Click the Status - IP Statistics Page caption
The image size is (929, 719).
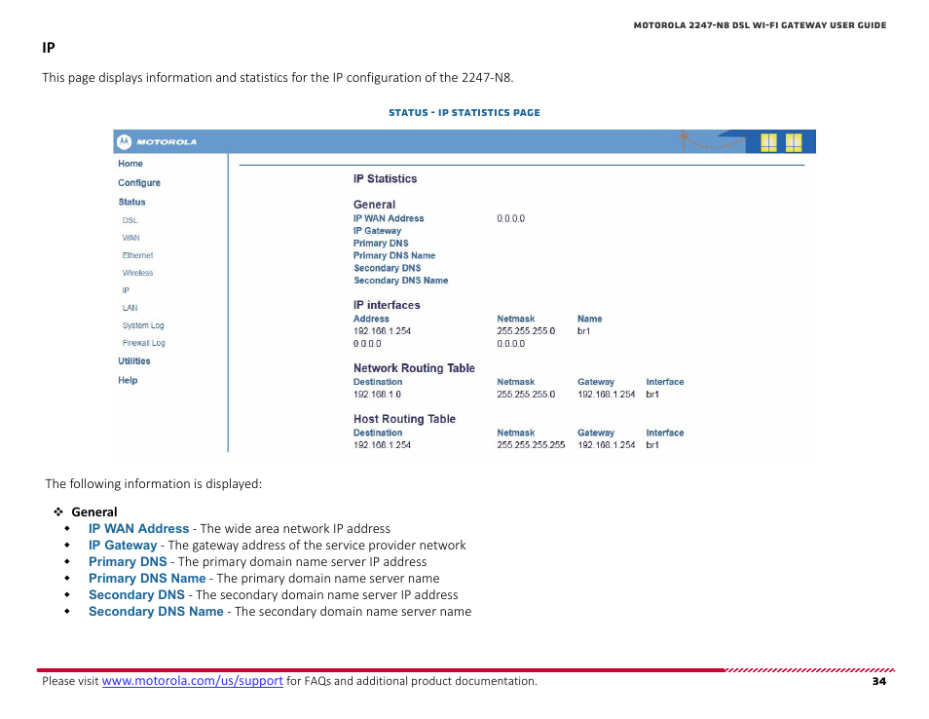coord(464,113)
